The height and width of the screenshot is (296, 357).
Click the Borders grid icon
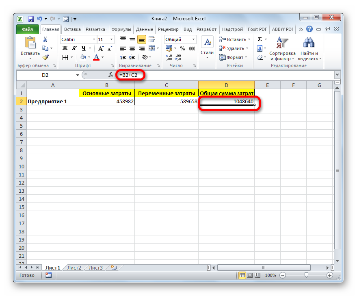tap(65, 57)
